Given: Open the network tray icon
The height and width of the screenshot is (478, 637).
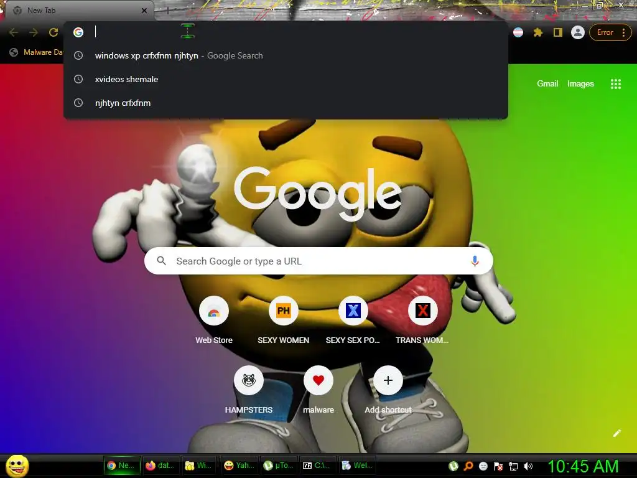Looking at the screenshot, I should [513, 466].
